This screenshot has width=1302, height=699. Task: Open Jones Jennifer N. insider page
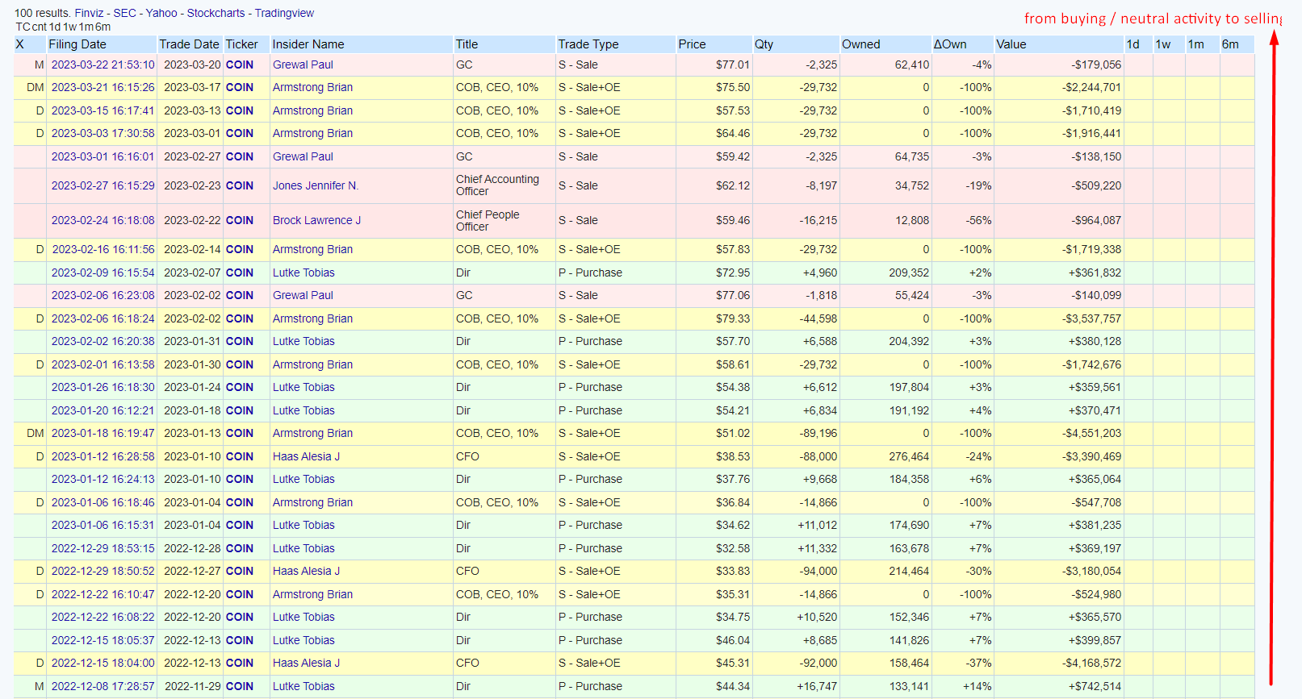pyautogui.click(x=316, y=185)
